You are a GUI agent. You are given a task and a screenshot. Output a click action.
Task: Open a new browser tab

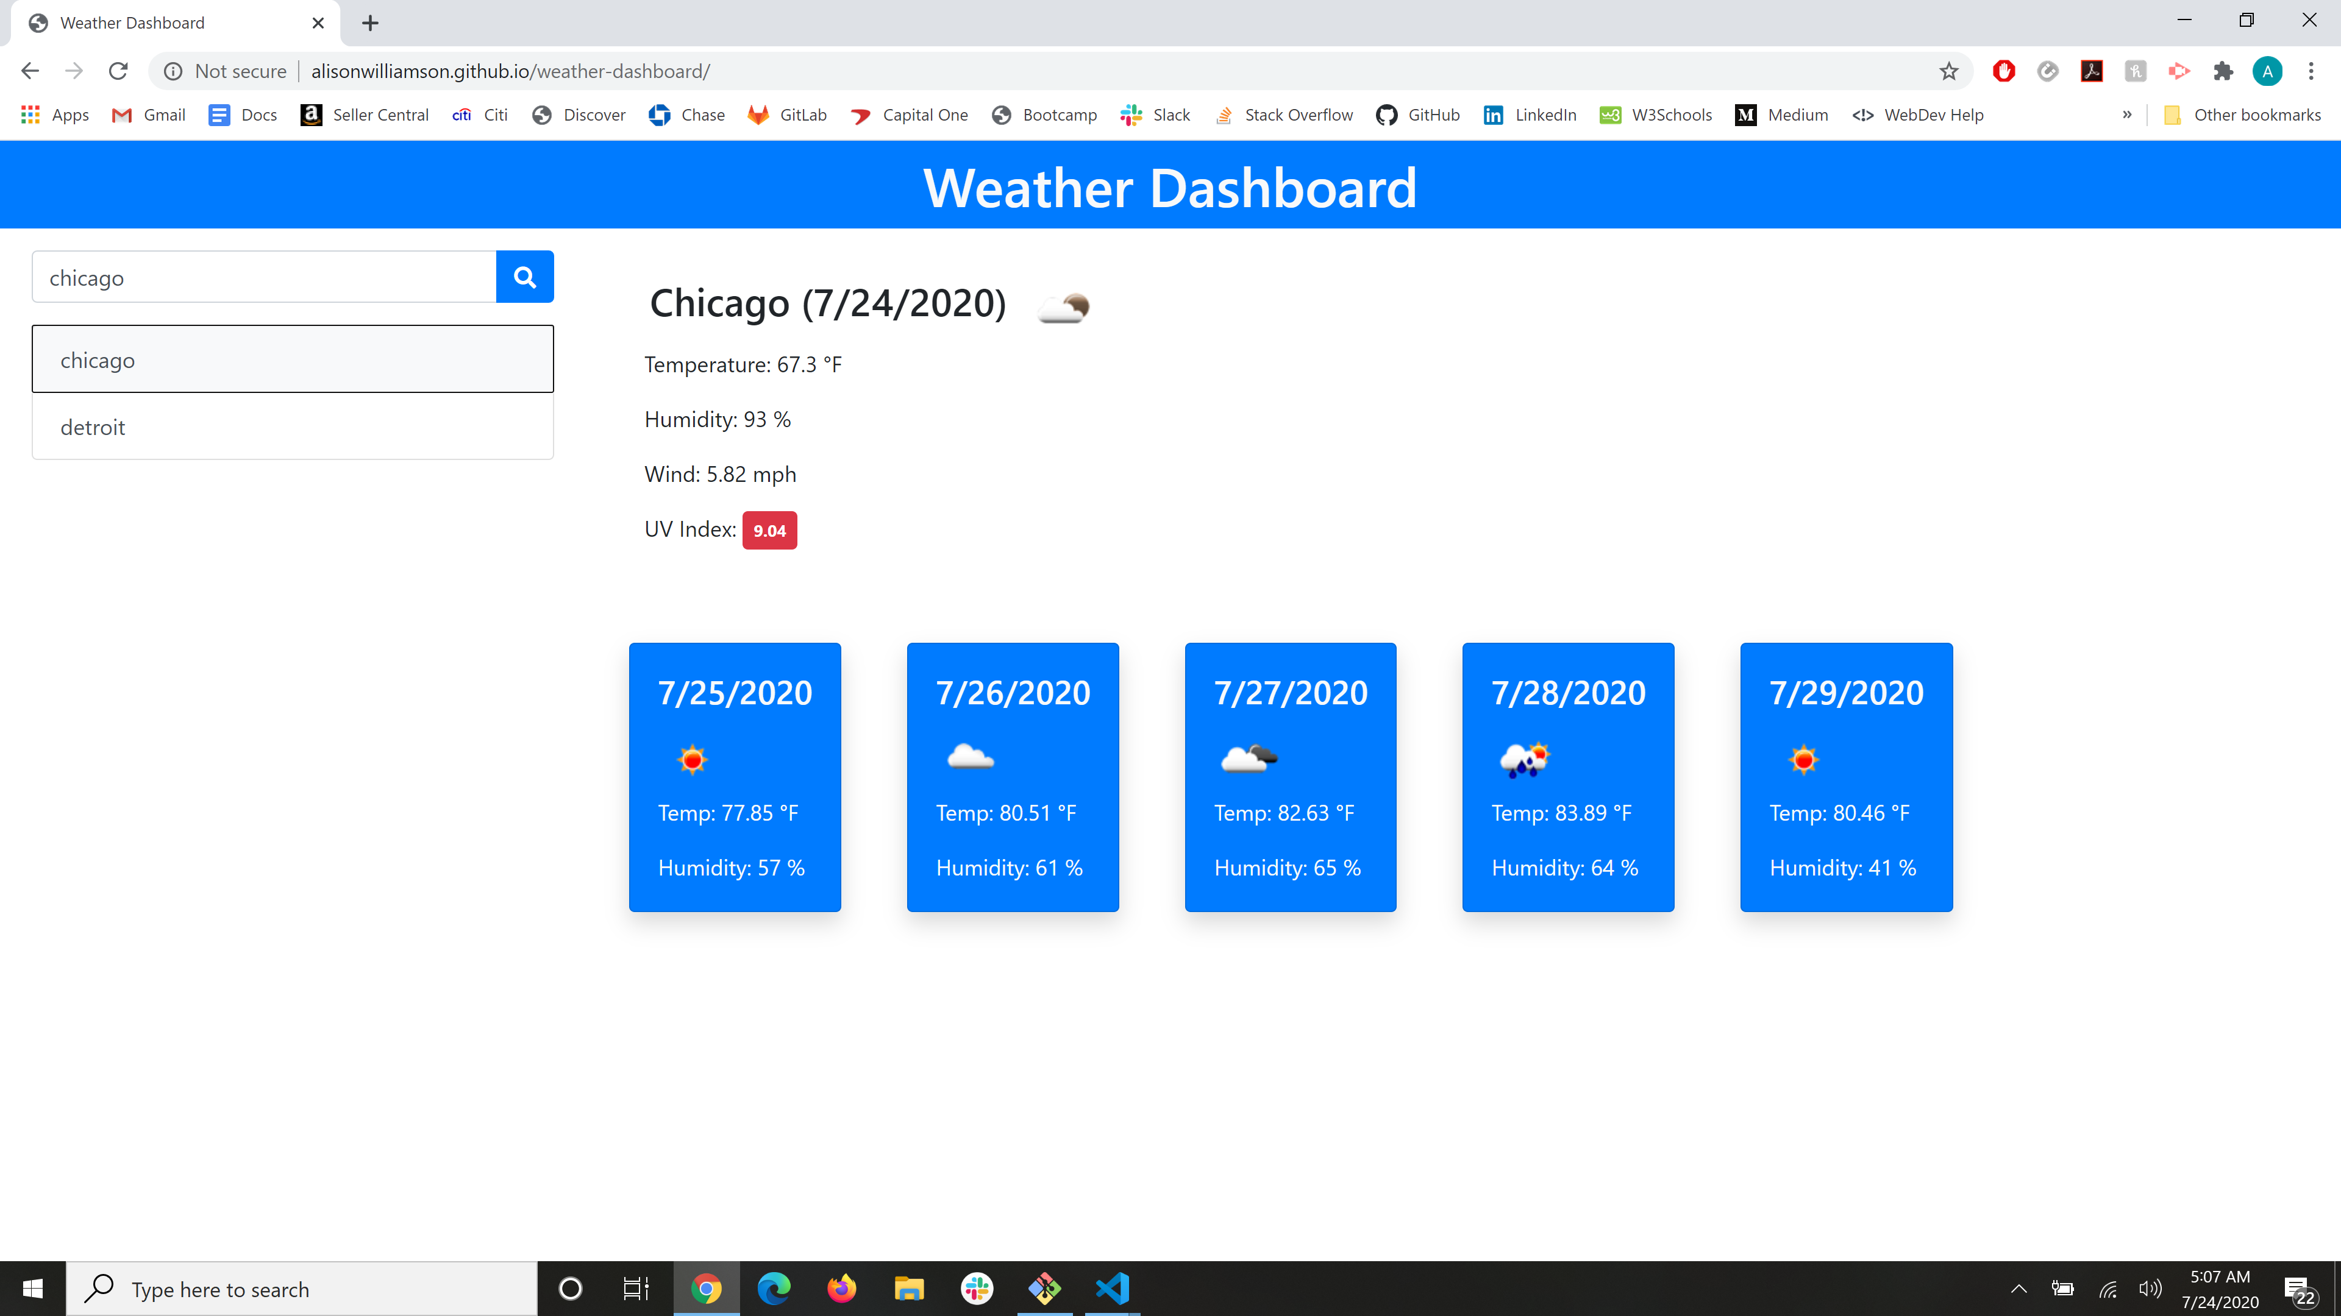coord(370,23)
